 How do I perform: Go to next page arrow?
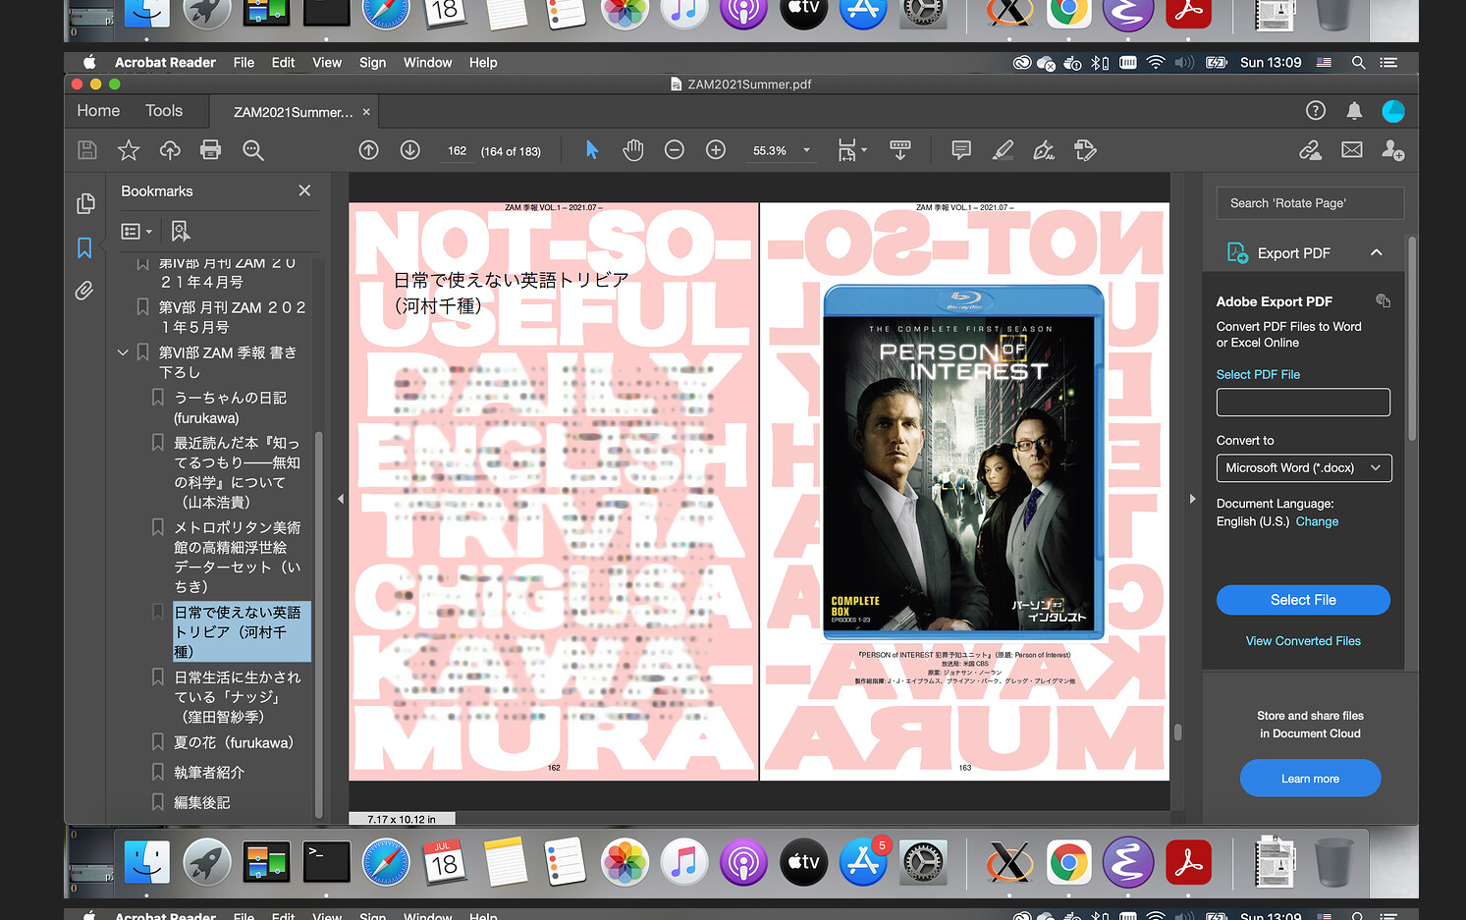(410, 150)
